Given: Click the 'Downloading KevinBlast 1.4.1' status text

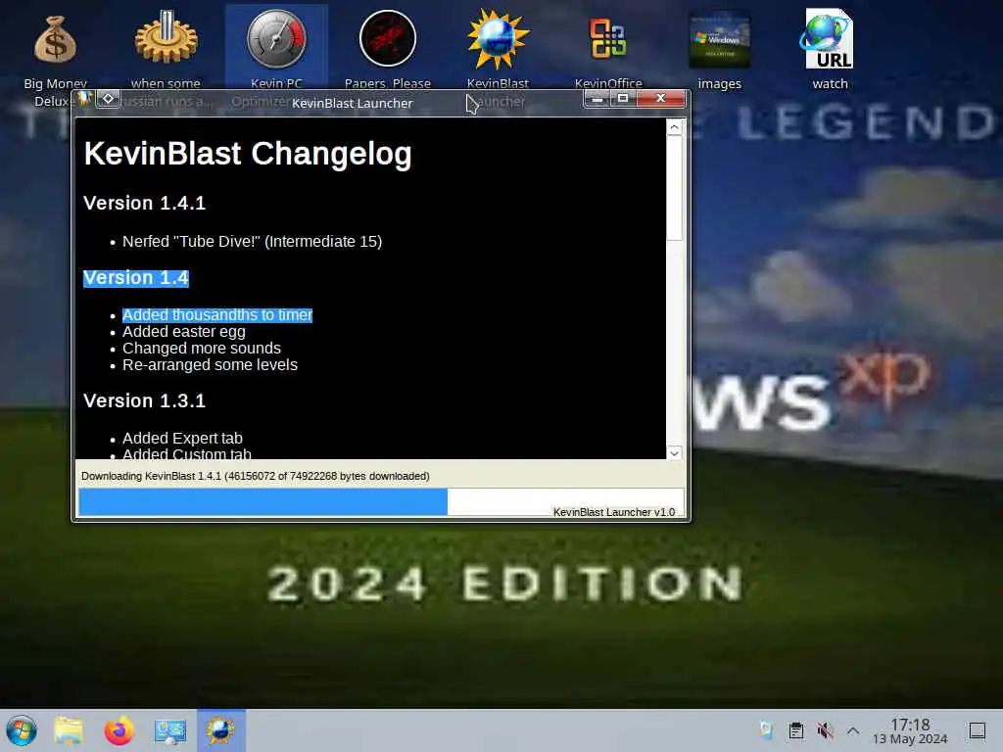Looking at the screenshot, I should (x=256, y=476).
